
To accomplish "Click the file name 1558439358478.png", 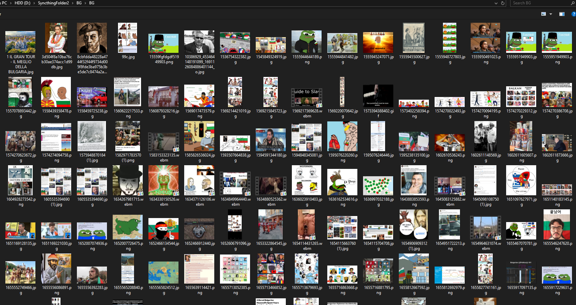I will point(57,114).
